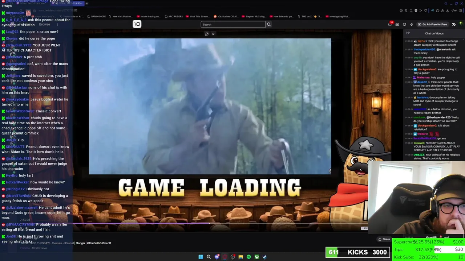Viewport: 465px width, 261px height.
Task: Open Discord from the taskbar
Action: 217,257
